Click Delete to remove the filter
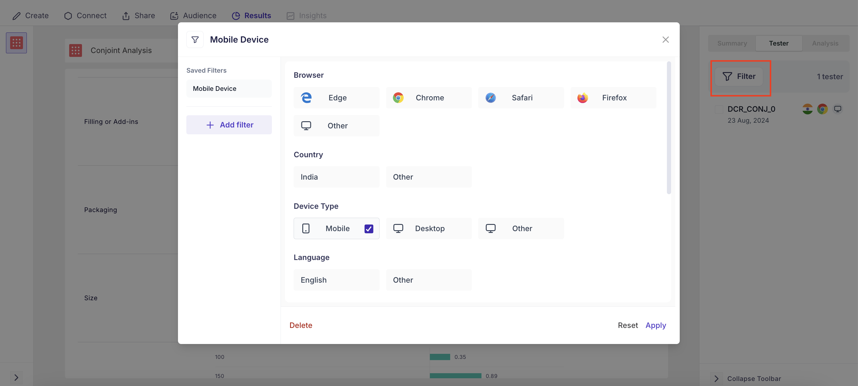 [x=301, y=325]
